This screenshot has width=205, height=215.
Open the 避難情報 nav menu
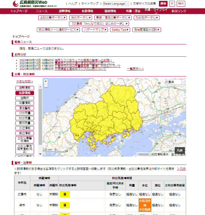65,11
